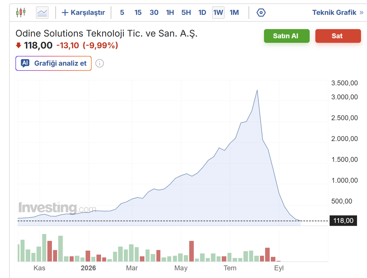367x278 pixels.
Task: Switch to 5H timeframe
Action: pos(186,12)
